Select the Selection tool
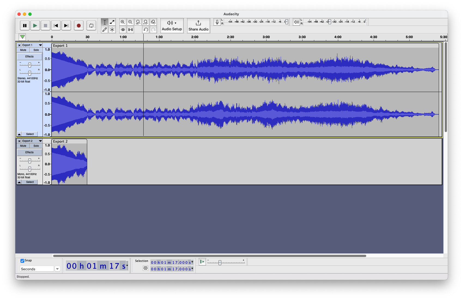Viewport: 463px width, 300px height. pos(104,22)
